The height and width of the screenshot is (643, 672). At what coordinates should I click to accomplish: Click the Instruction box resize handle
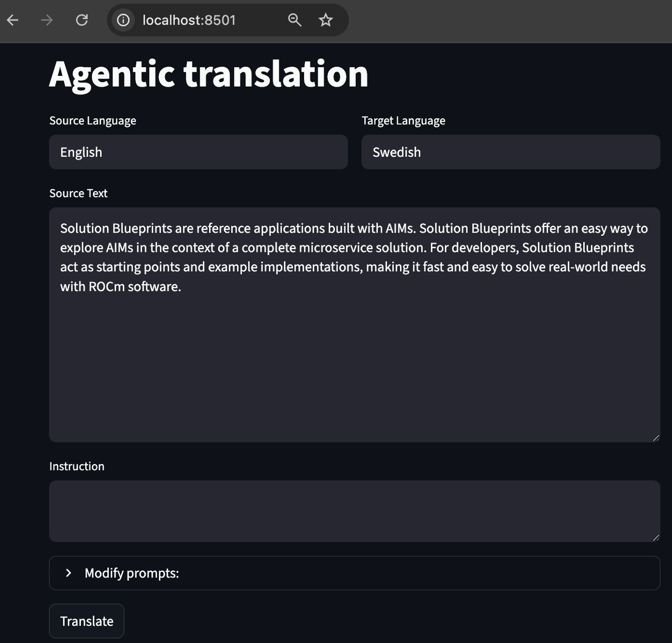point(655,537)
